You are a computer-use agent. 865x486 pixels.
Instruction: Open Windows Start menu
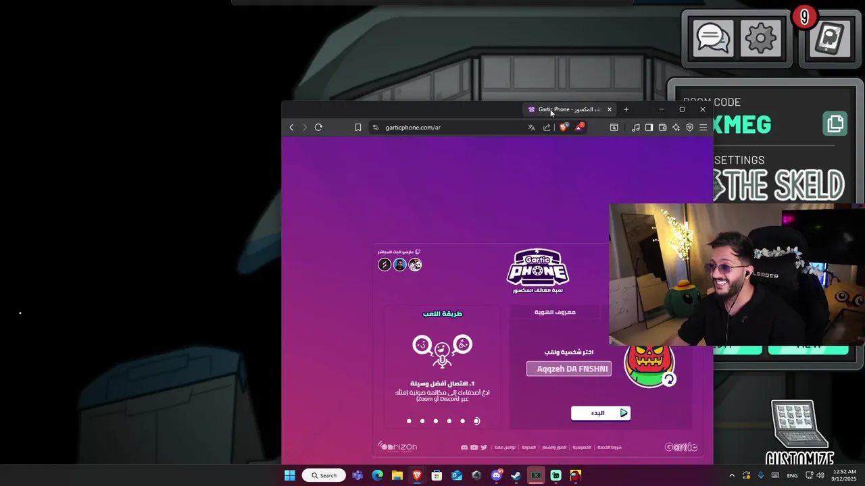(289, 475)
